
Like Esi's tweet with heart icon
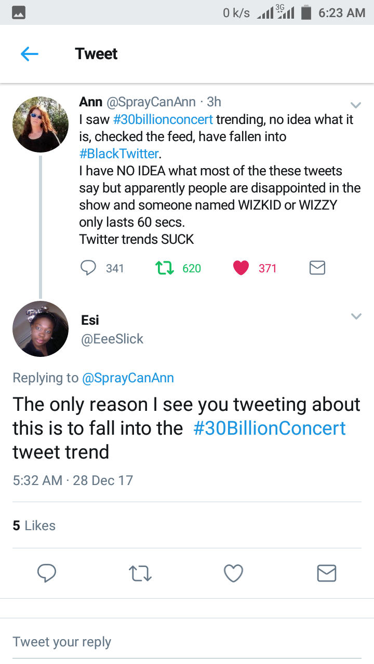(x=233, y=573)
